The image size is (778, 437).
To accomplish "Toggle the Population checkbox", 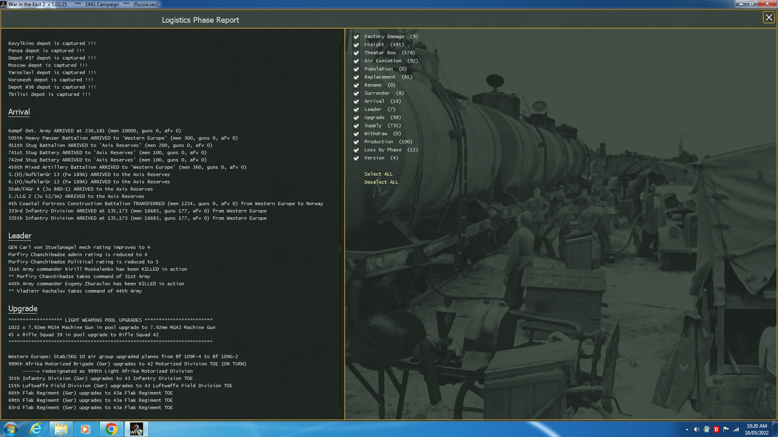I will coord(356,69).
